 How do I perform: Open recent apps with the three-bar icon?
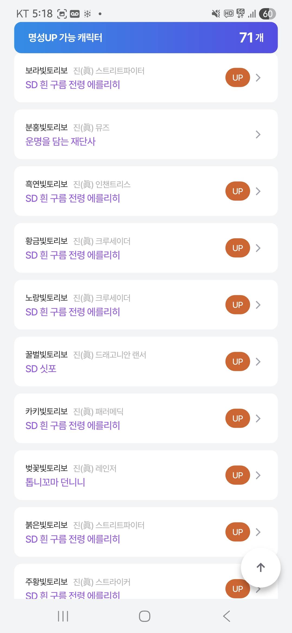[63, 616]
